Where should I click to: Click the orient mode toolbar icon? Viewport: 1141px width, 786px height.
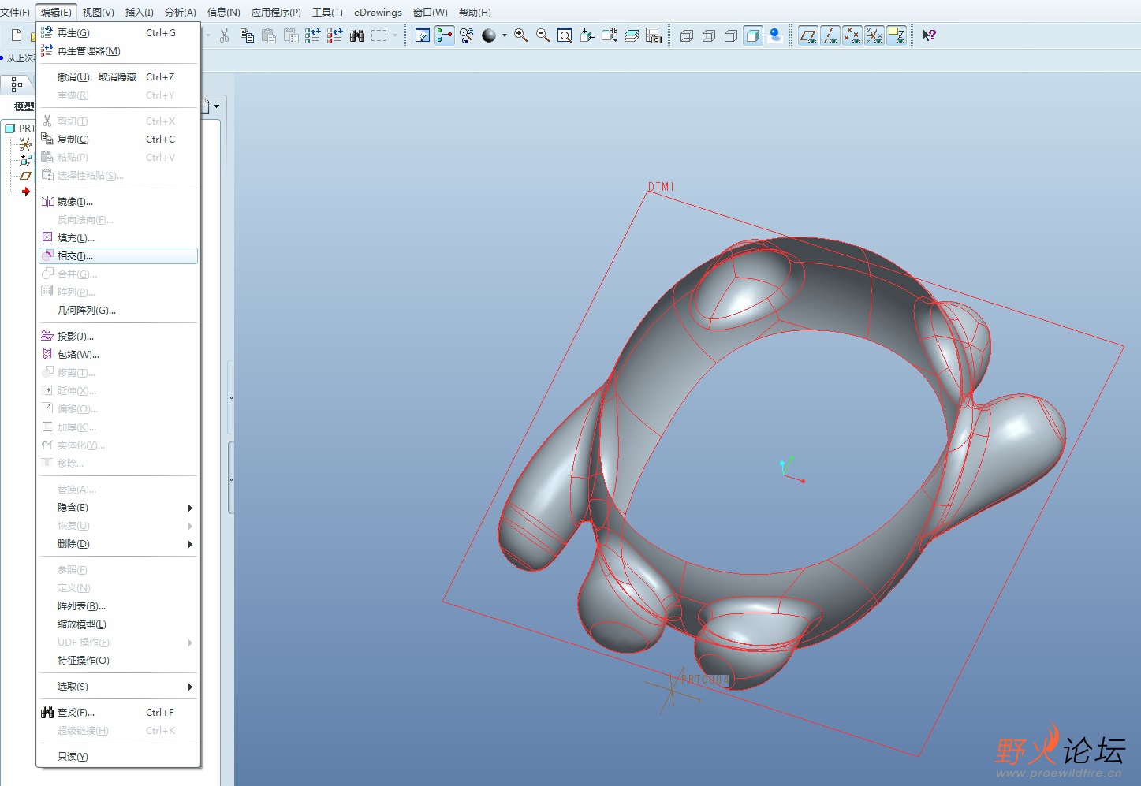[x=467, y=35]
